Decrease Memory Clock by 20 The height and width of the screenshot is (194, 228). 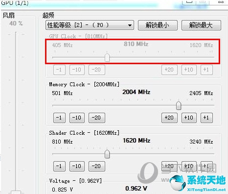[x=97, y=118]
